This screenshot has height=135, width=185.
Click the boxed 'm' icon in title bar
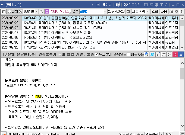point(98,5)
